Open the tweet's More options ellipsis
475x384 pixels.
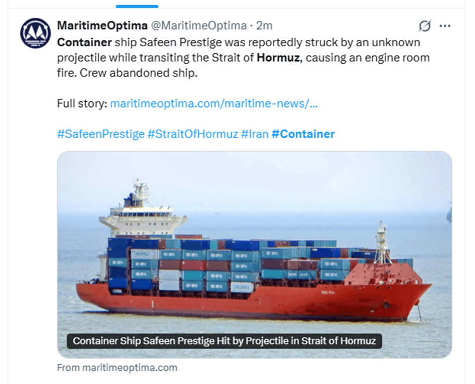(x=445, y=26)
